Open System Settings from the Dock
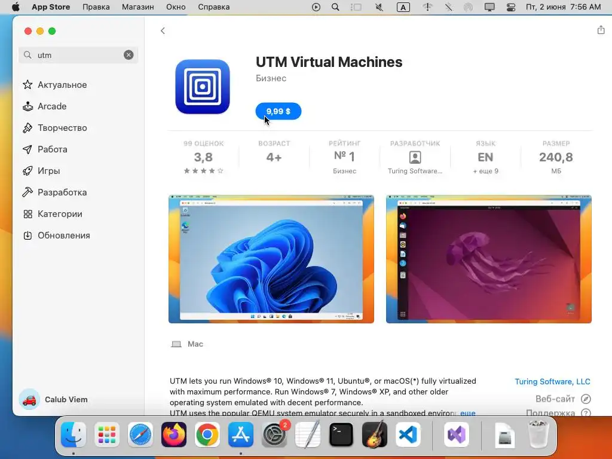Image resolution: width=612 pixels, height=459 pixels. pyautogui.click(x=274, y=434)
